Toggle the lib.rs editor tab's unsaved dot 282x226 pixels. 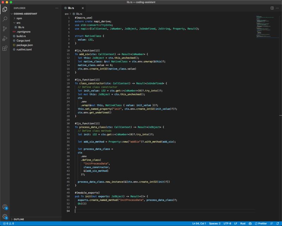83,8
